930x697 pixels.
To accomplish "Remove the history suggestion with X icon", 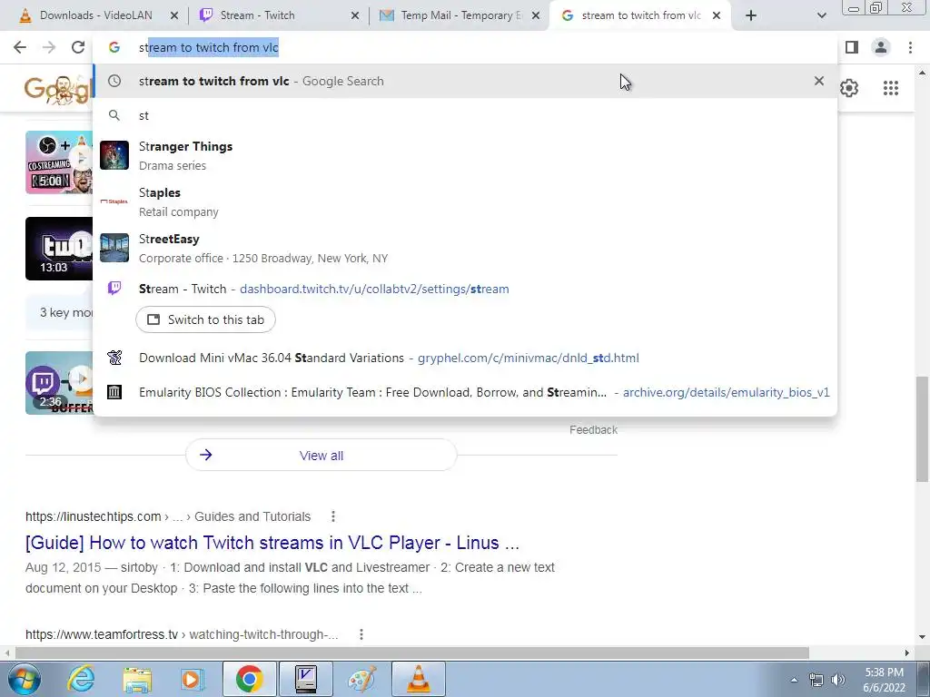I will (x=819, y=81).
